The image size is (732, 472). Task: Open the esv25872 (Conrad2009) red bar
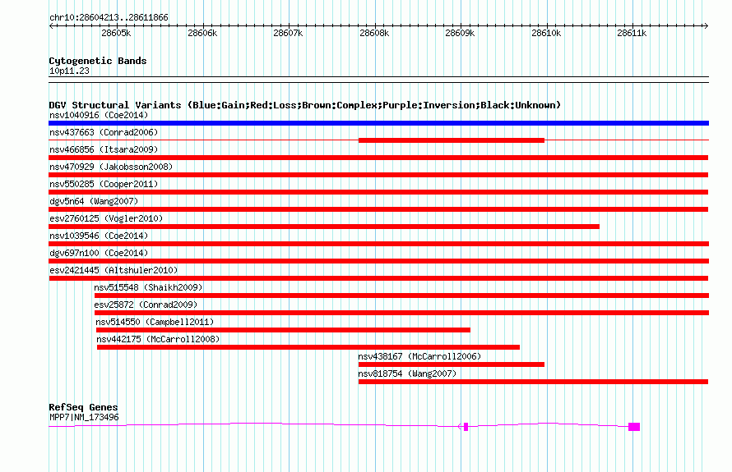click(401, 313)
